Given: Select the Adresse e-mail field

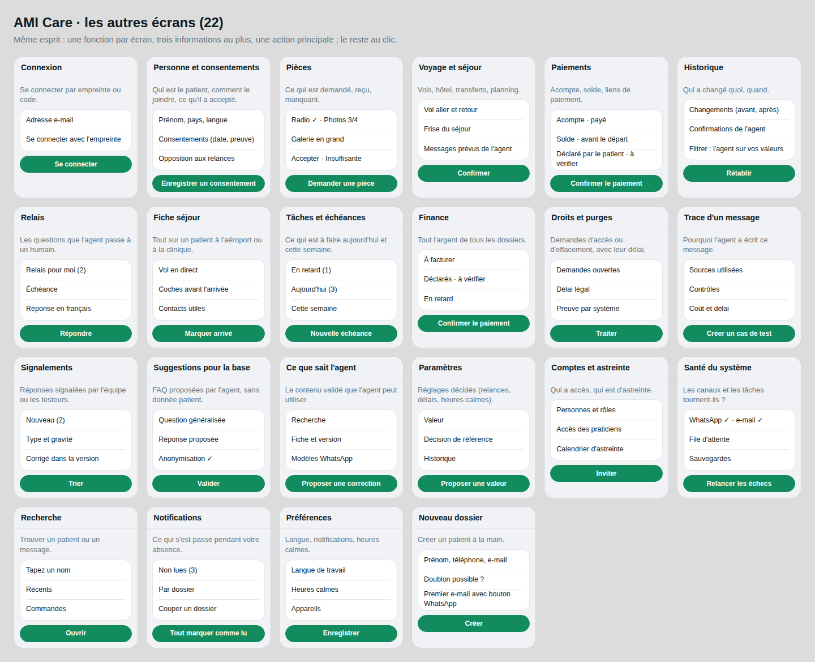Looking at the screenshot, I should 76,120.
